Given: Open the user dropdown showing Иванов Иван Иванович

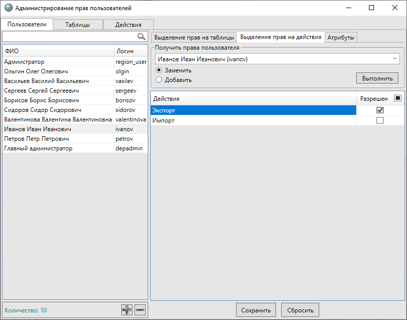Looking at the screenshot, I should [x=277, y=59].
